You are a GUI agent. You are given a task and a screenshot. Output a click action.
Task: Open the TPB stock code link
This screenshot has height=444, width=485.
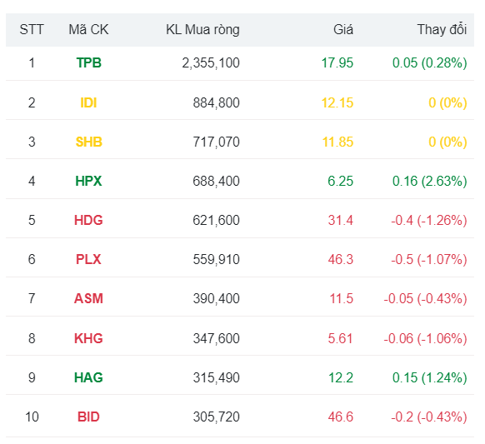[x=89, y=63]
